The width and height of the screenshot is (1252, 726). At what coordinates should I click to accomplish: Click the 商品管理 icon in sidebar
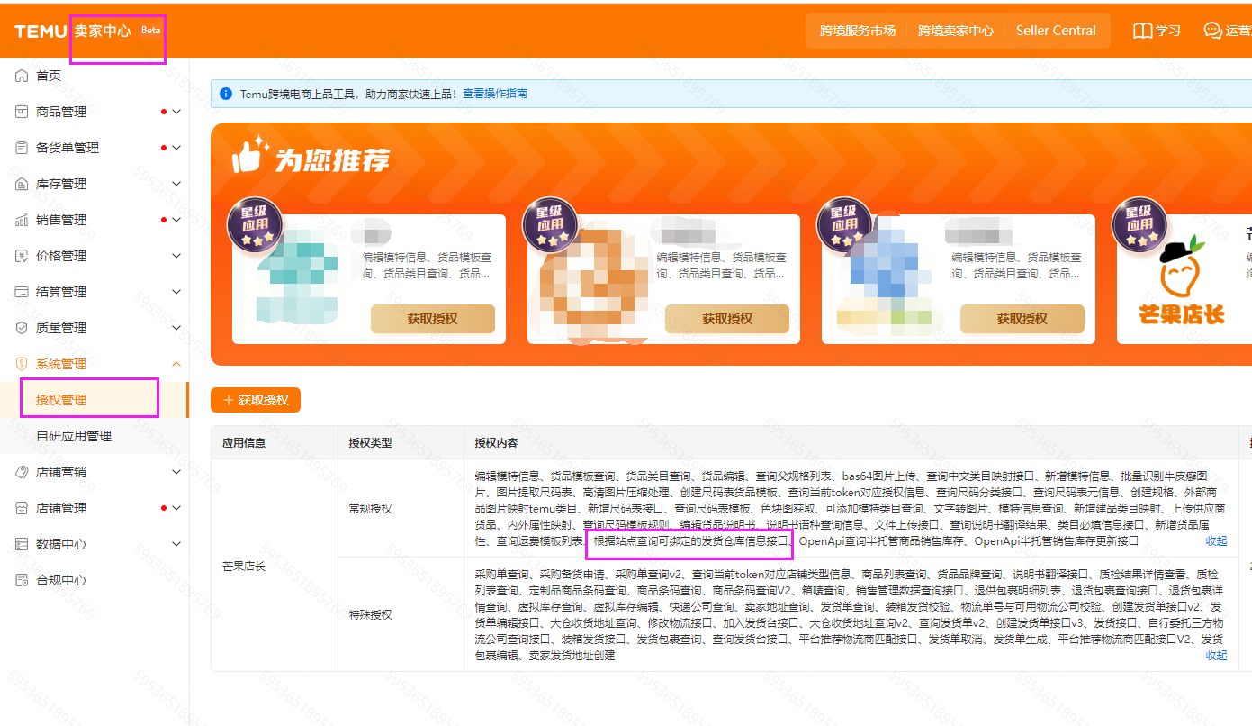click(22, 112)
